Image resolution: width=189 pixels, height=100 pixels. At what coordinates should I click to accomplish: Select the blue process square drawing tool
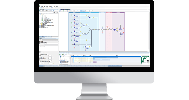coord(61,11)
